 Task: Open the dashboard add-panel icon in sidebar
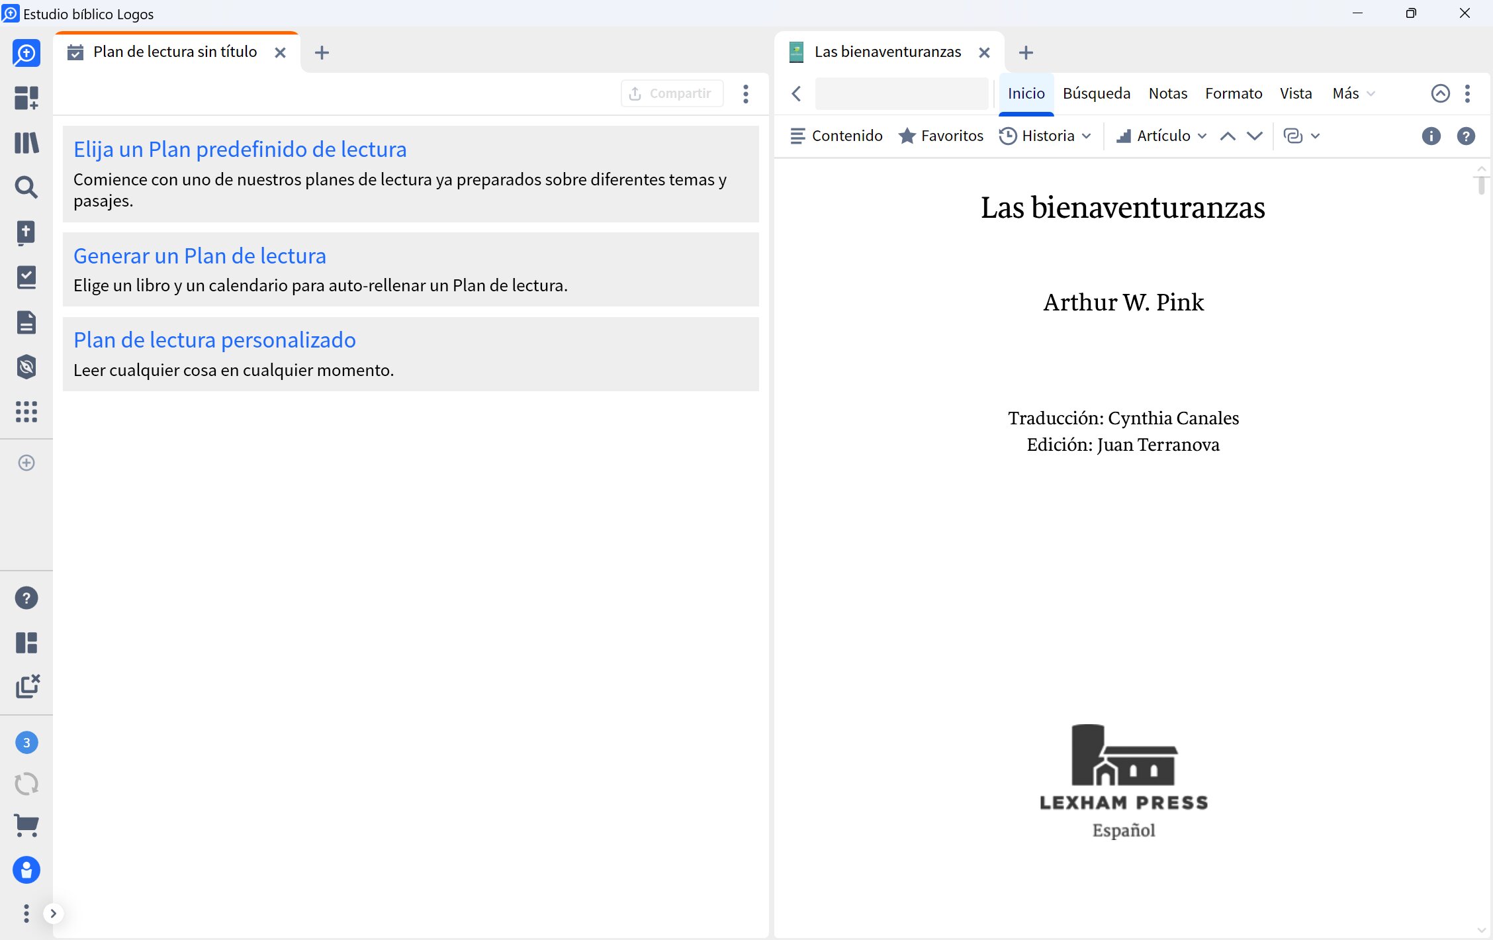pos(26,98)
